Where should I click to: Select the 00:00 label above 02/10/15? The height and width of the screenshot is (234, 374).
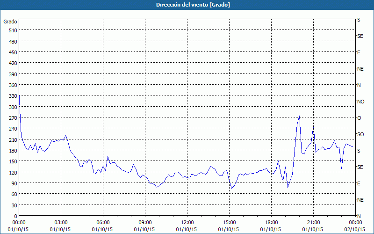point(355,223)
